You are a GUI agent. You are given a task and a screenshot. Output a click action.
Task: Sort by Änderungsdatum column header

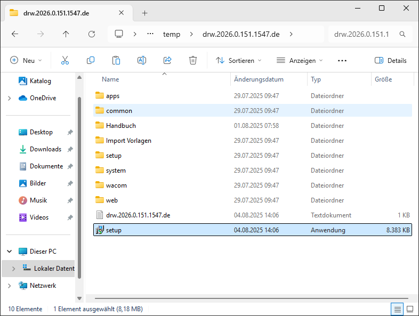point(259,79)
